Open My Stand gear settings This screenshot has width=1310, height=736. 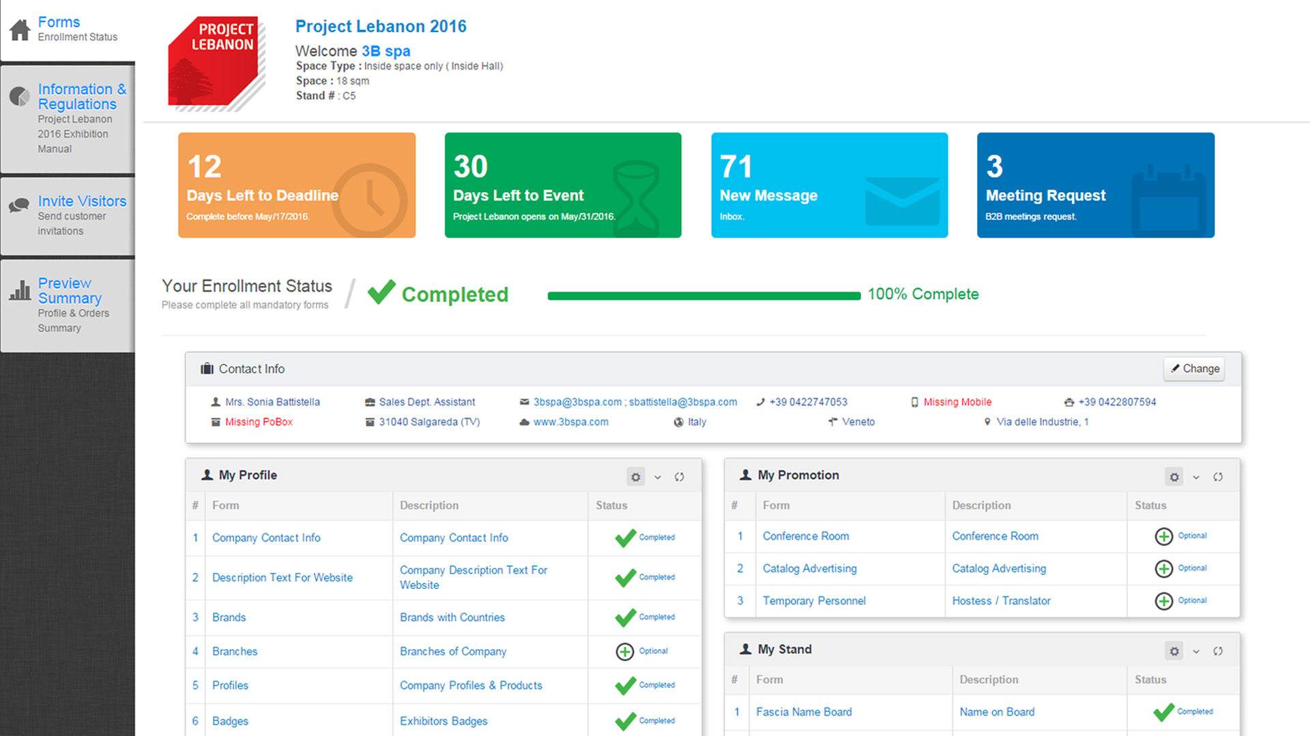1174,651
